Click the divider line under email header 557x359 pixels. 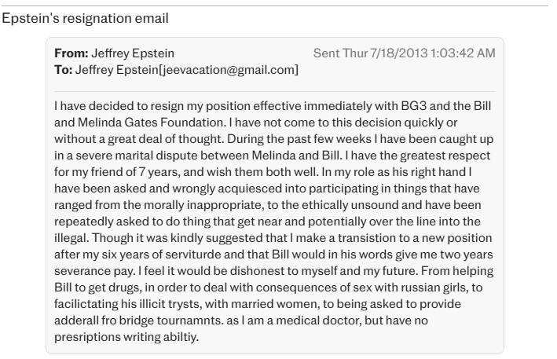[x=274, y=92]
